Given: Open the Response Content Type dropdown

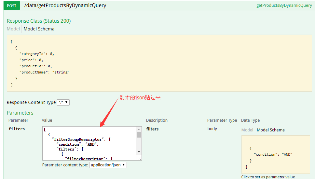Looking at the screenshot, I should 63,102.
